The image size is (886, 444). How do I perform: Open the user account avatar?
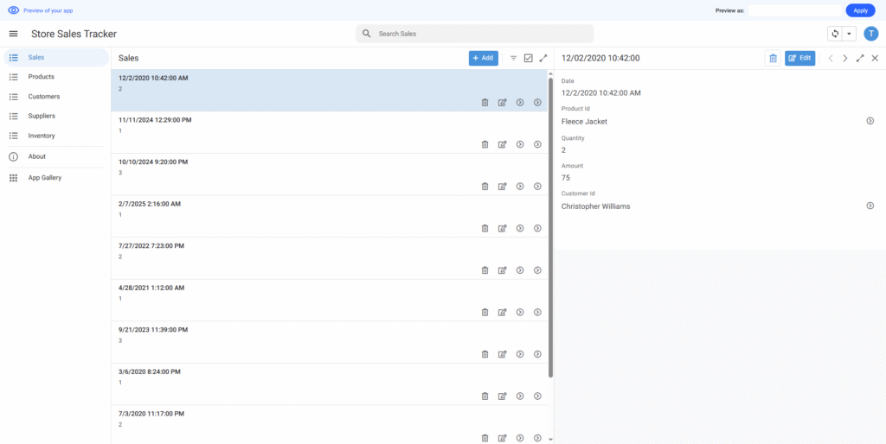click(x=870, y=34)
